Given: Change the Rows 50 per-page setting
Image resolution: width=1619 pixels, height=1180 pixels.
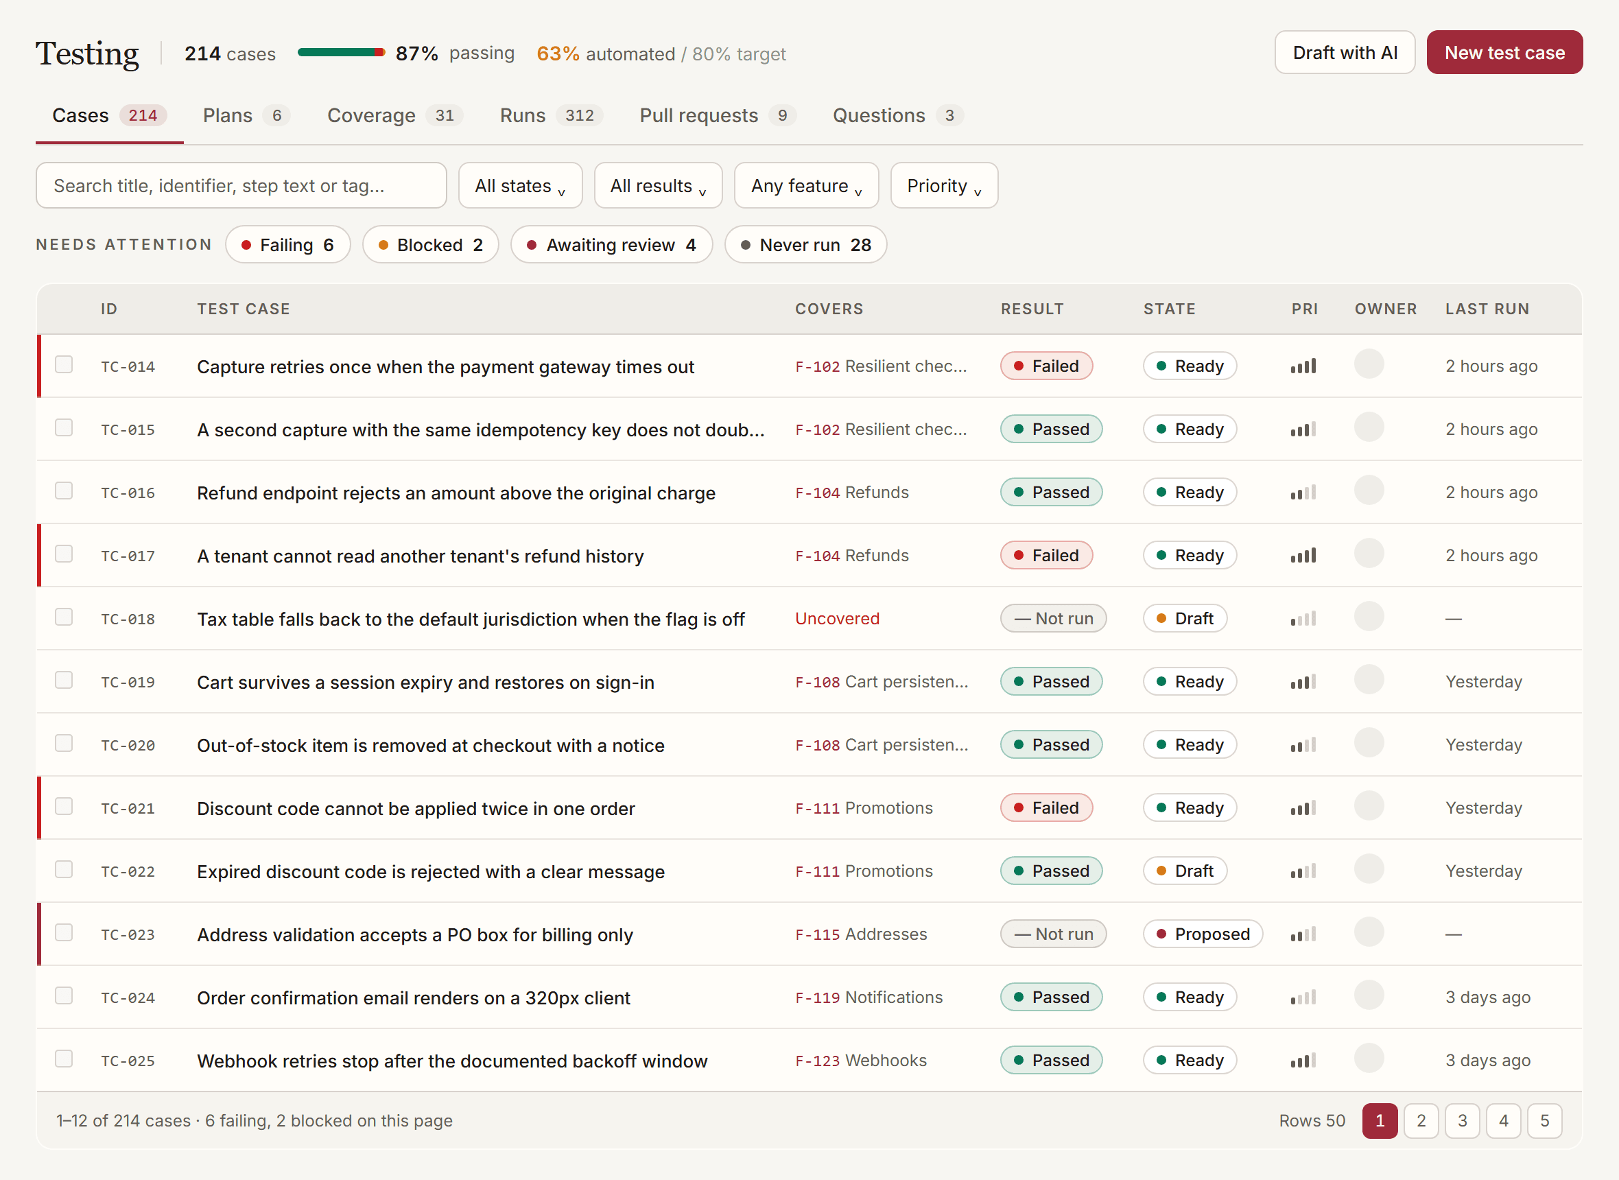Looking at the screenshot, I should tap(1311, 1121).
